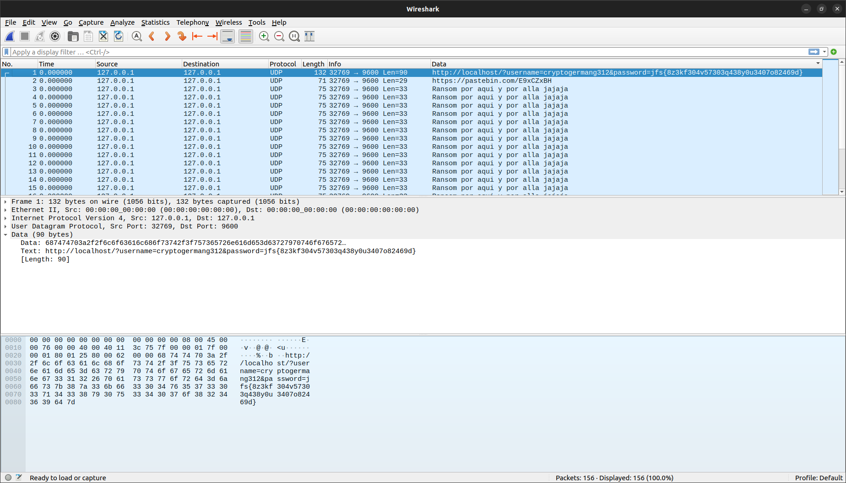This screenshot has height=483, width=846.
Task: Open the Edit menu
Action: [x=29, y=22]
